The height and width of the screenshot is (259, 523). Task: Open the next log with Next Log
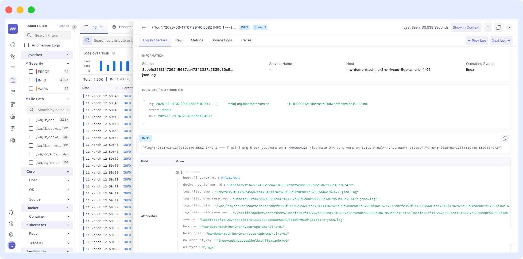pos(501,40)
